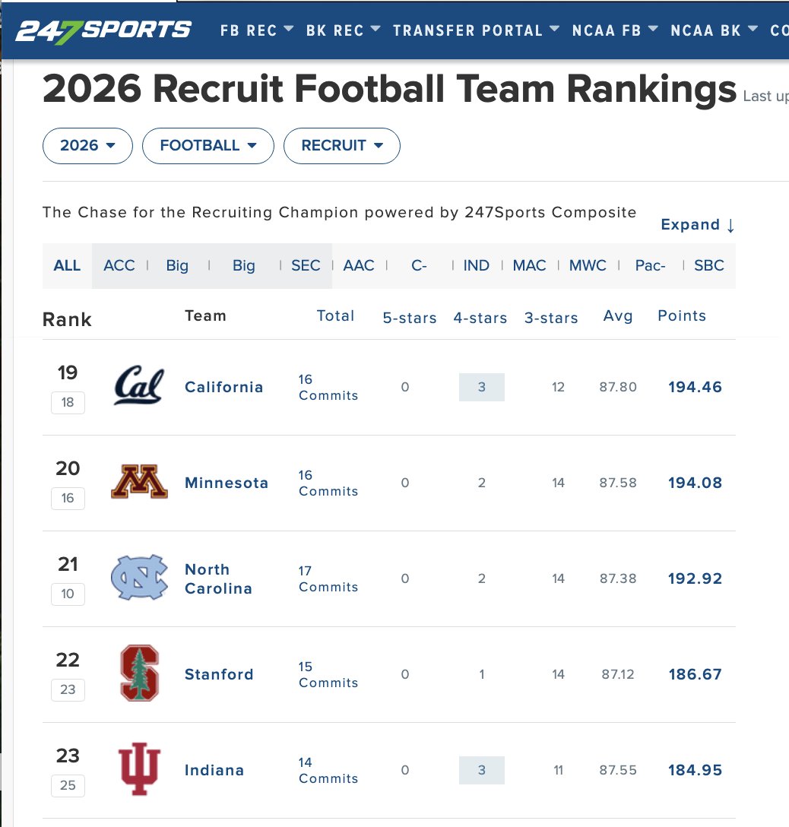Open the TRANSFER PORTAL navigation menu
Screen dimensions: 789x827
click(476, 30)
